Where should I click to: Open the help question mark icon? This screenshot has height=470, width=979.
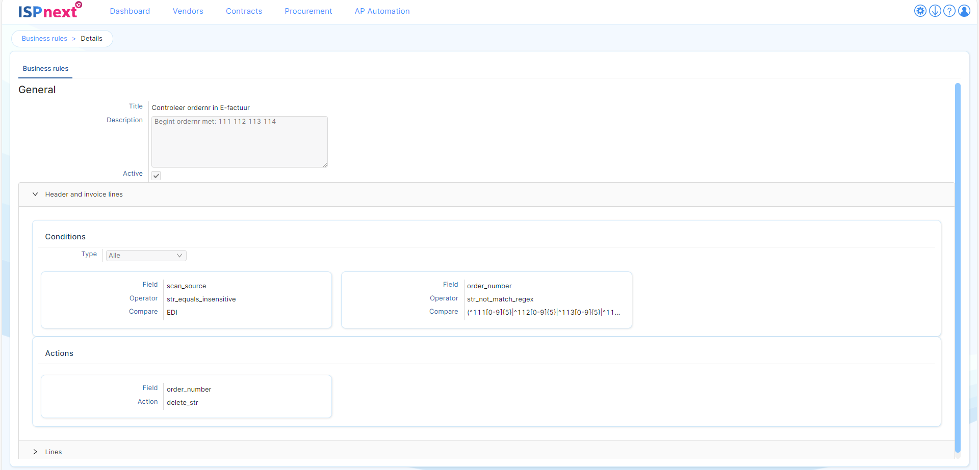[x=949, y=11]
